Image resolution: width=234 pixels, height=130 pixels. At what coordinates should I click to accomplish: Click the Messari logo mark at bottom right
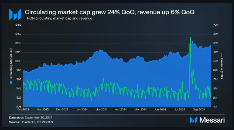(x=193, y=120)
